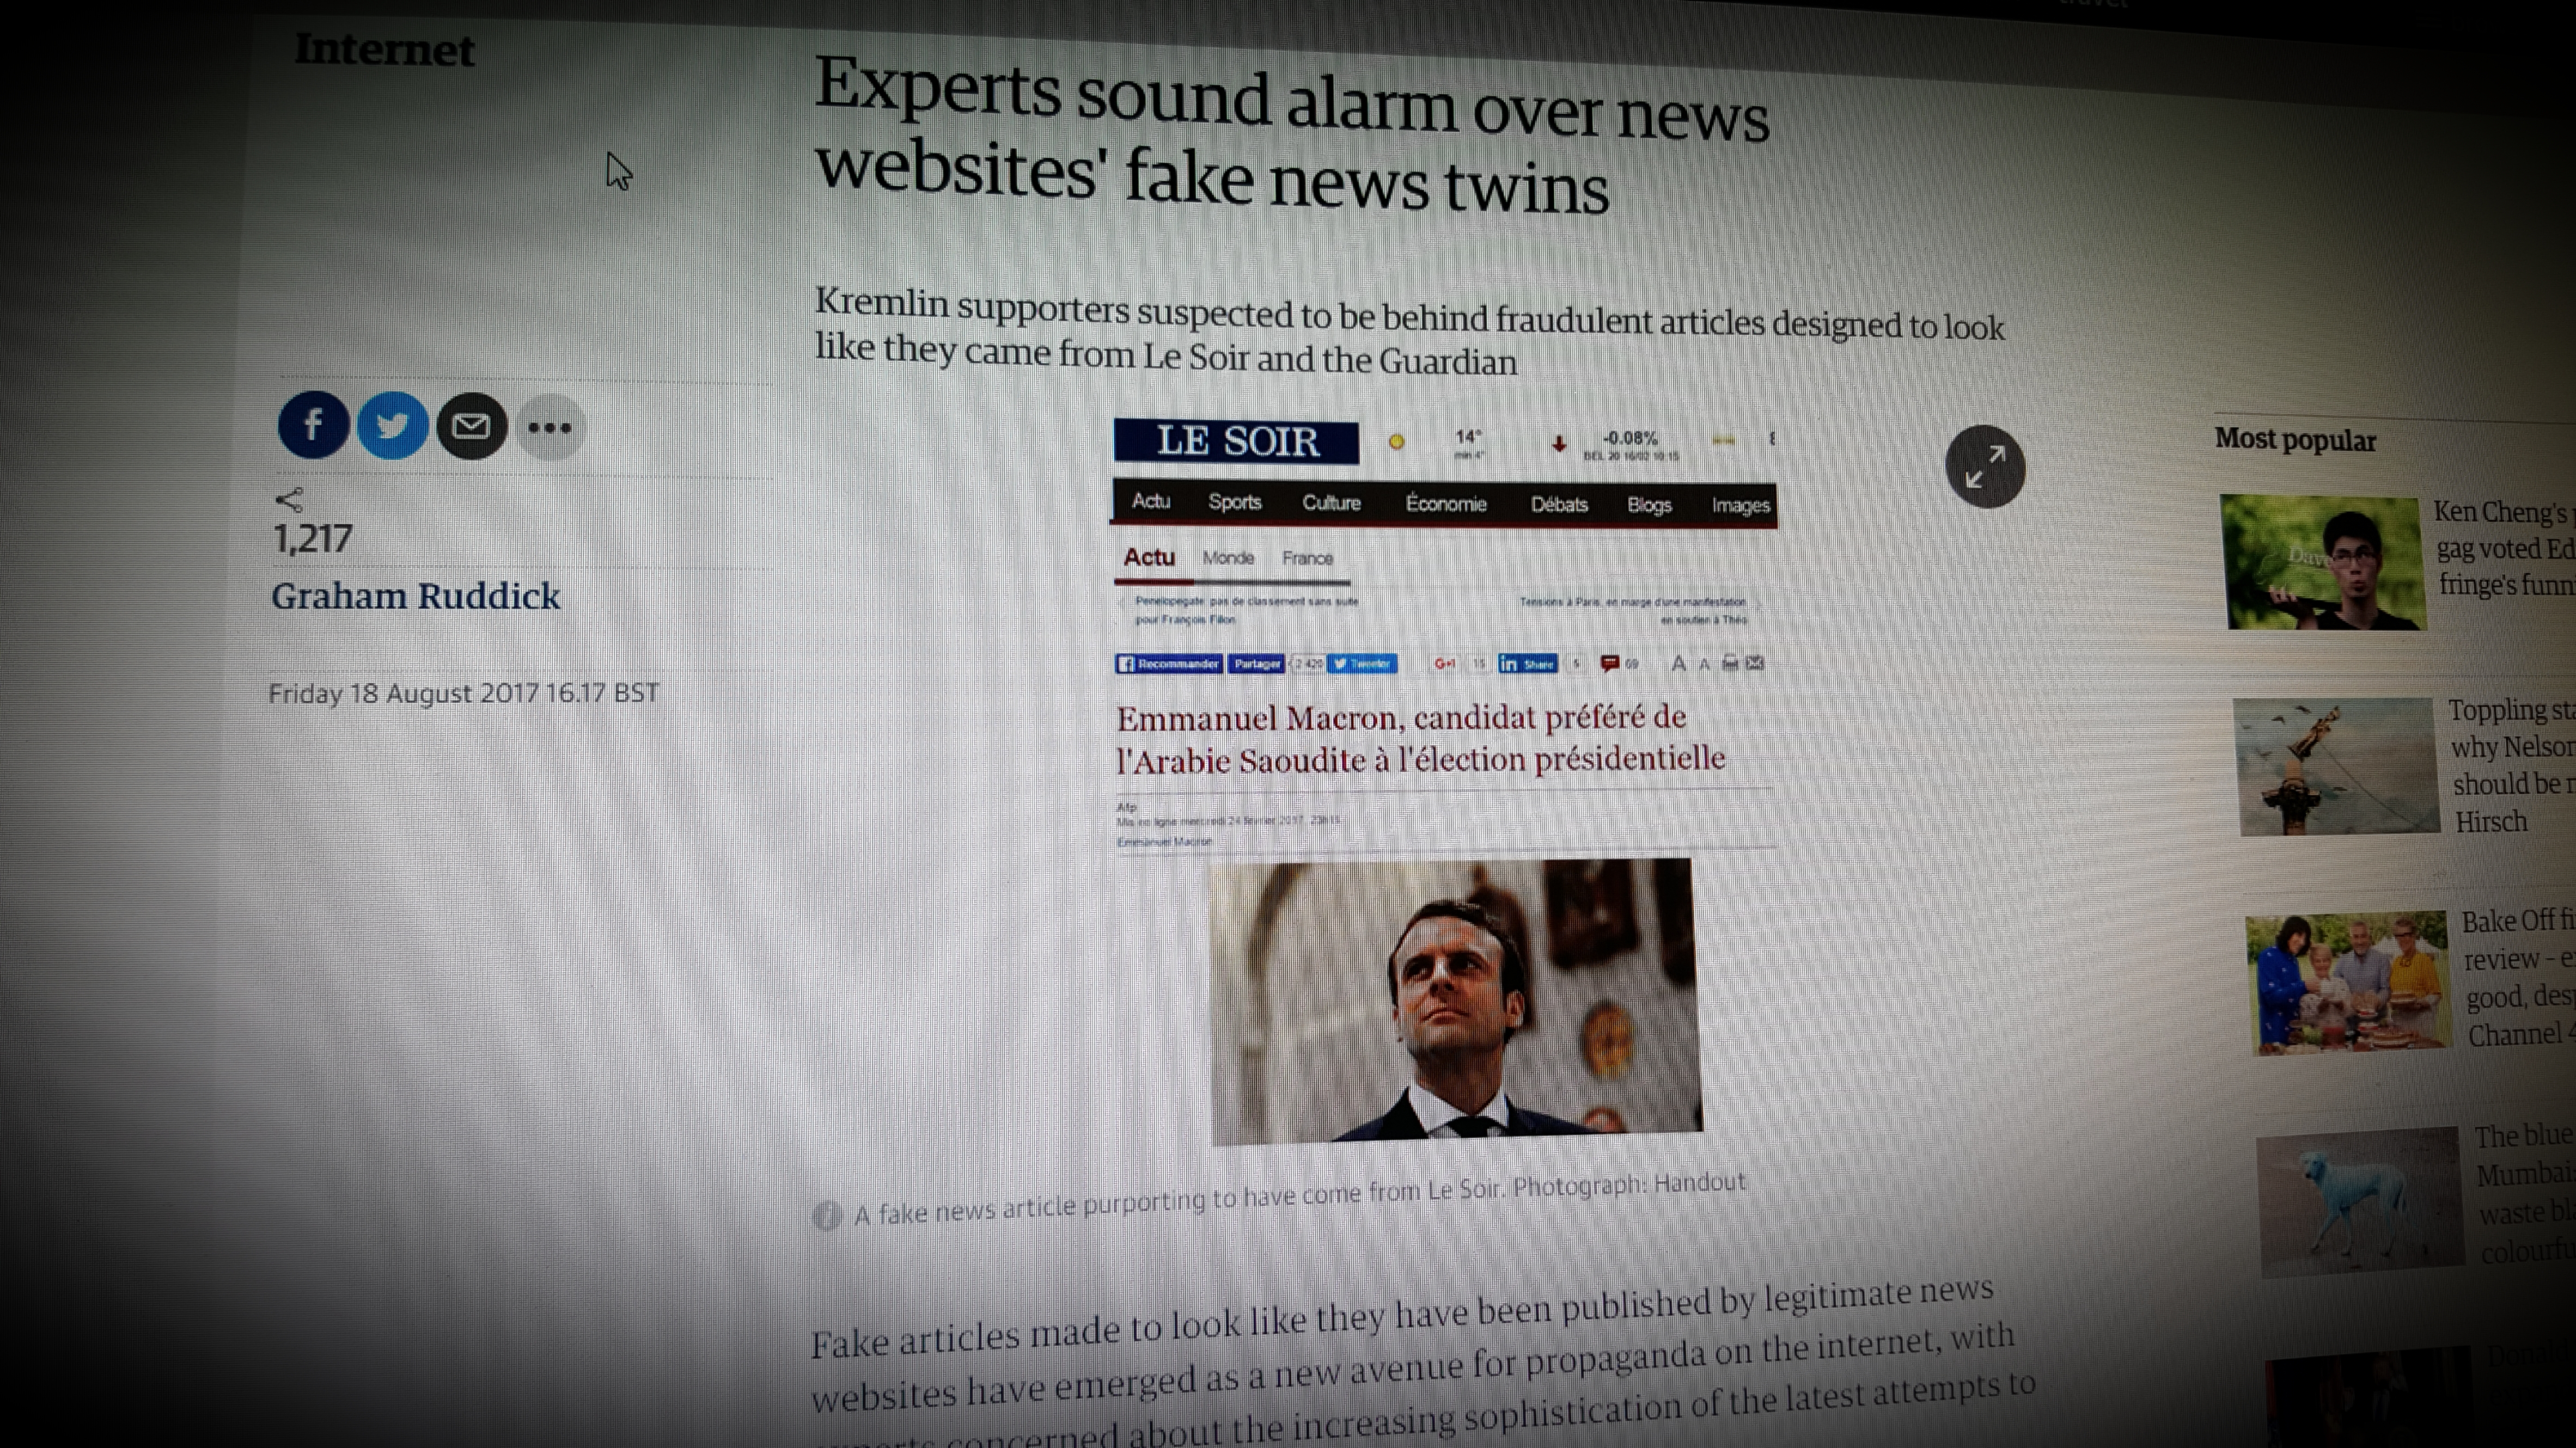This screenshot has height=1448, width=2576.
Task: Open the Internet section link
Action: (x=384, y=50)
